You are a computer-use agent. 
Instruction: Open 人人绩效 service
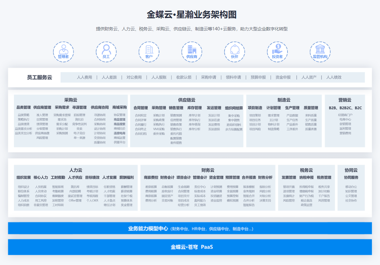click(334, 77)
